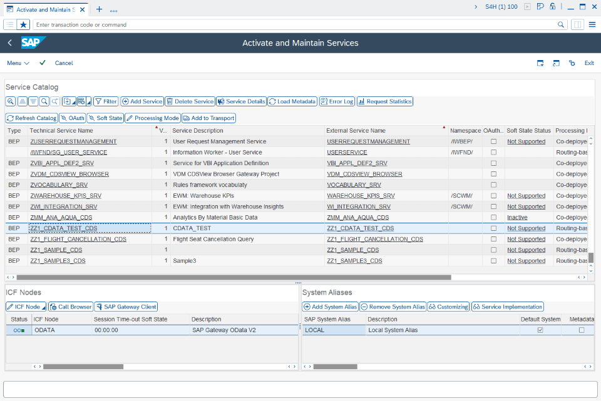Click the sort arrow on the Namespace column
The width and height of the screenshot is (601, 401).
pos(445,126)
